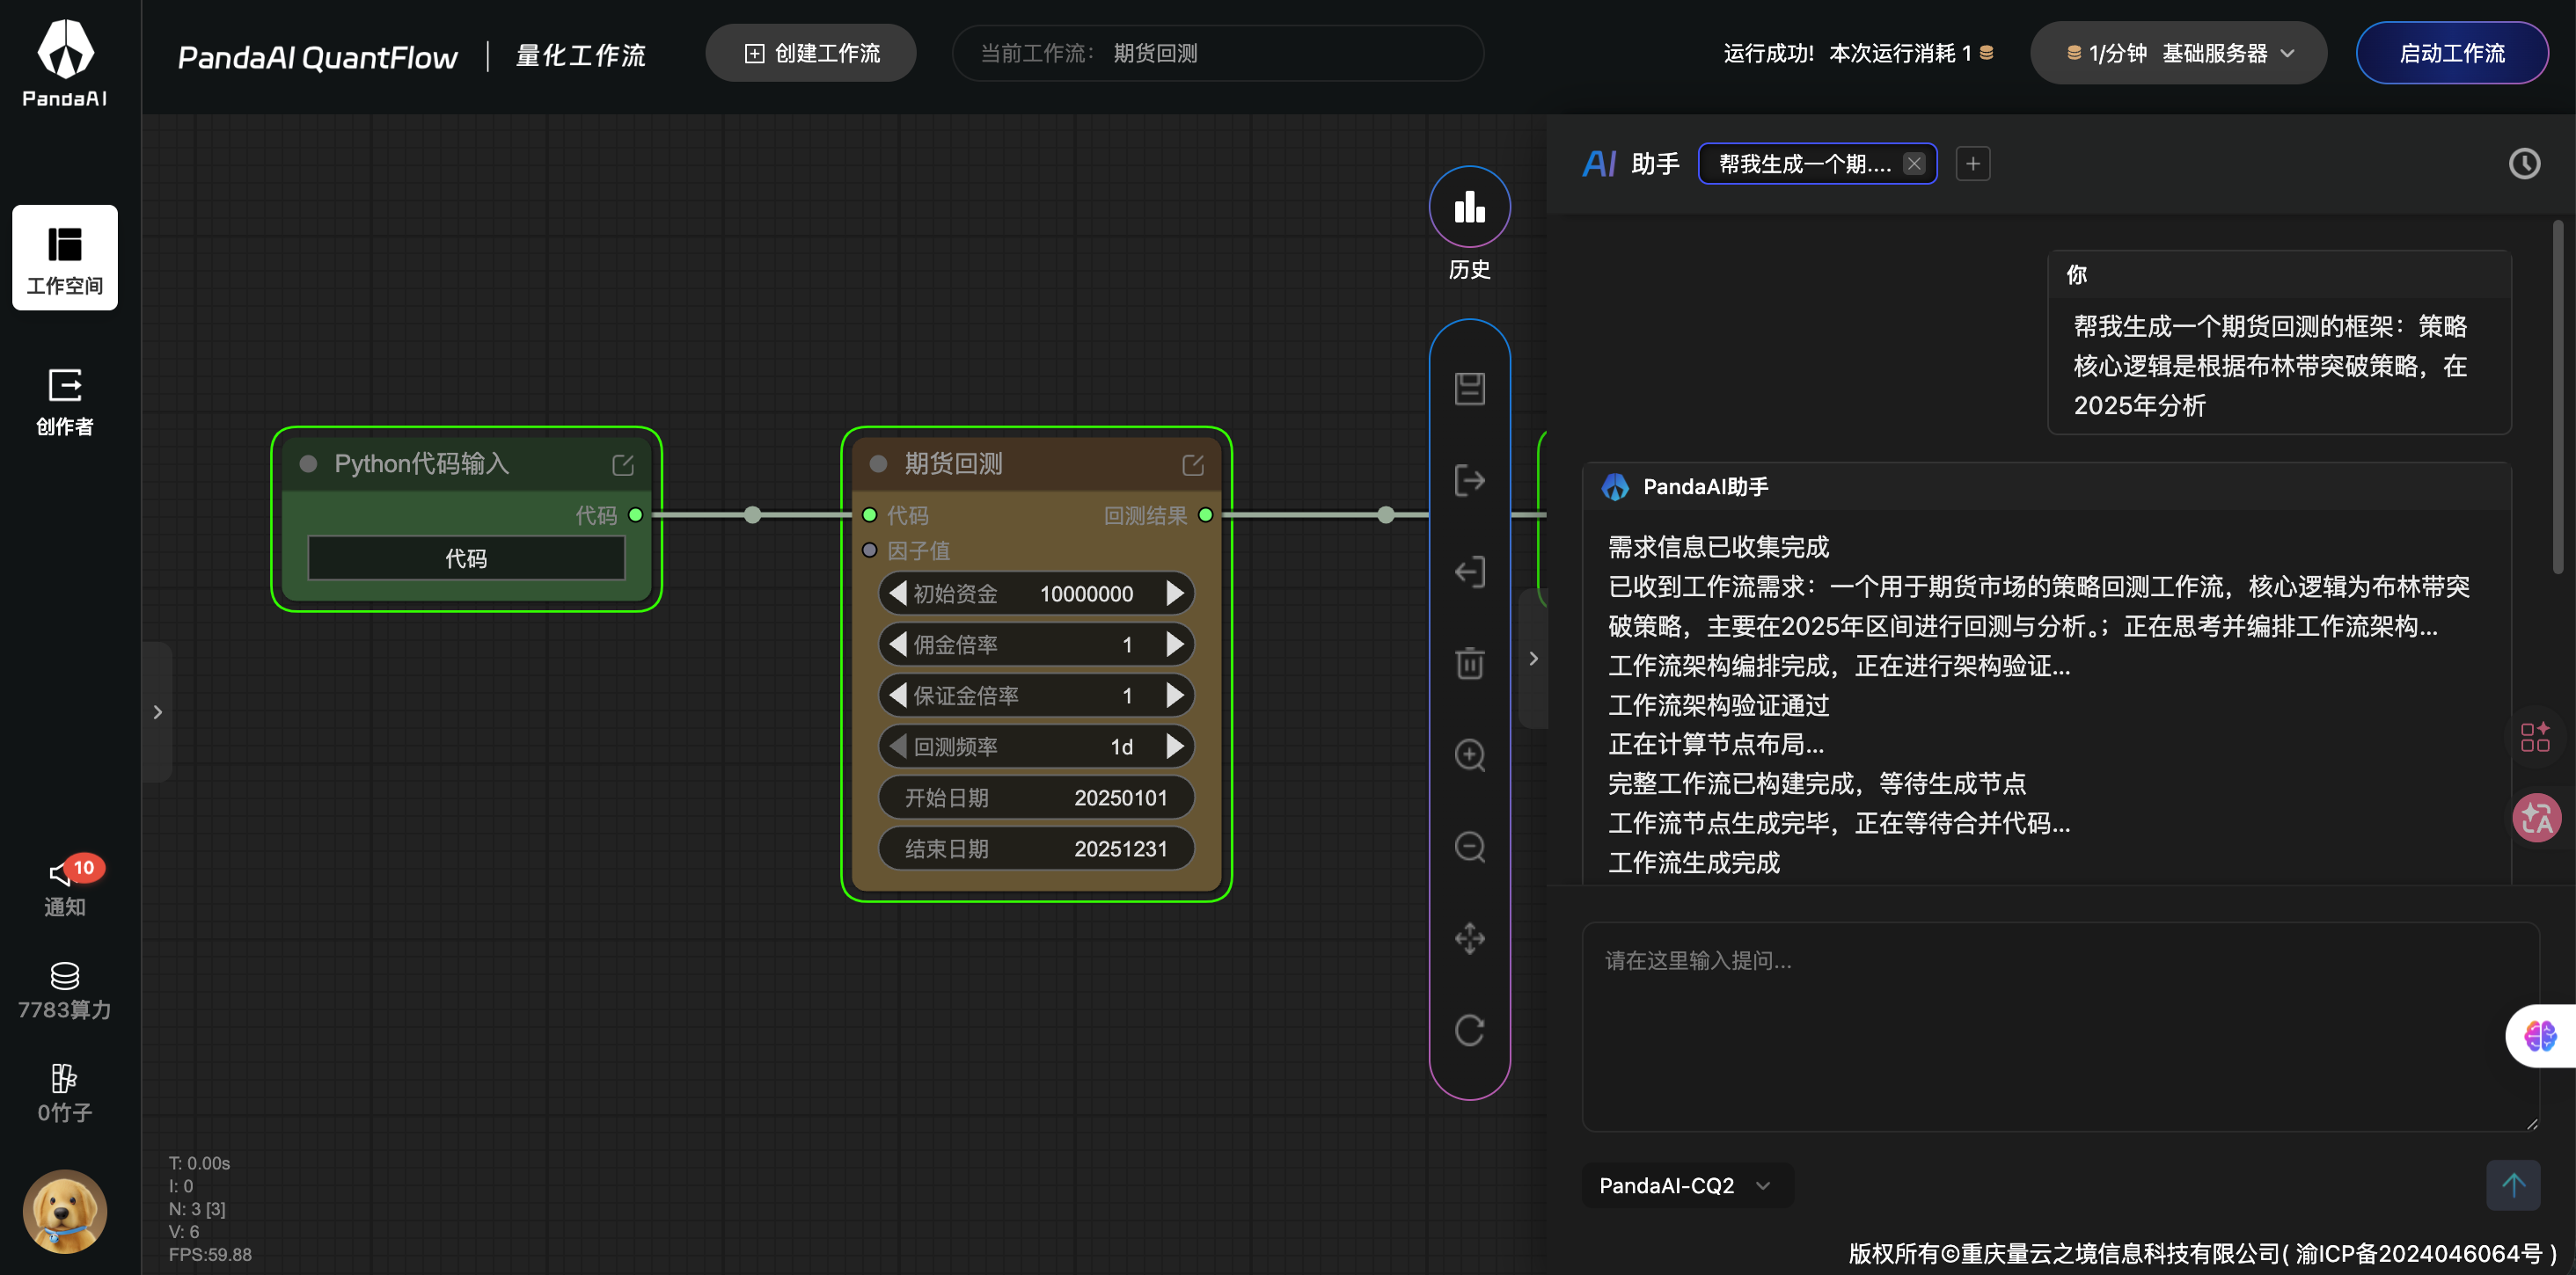Open the dog avatar user profile
This screenshot has height=1275, width=2576.
(65, 1211)
